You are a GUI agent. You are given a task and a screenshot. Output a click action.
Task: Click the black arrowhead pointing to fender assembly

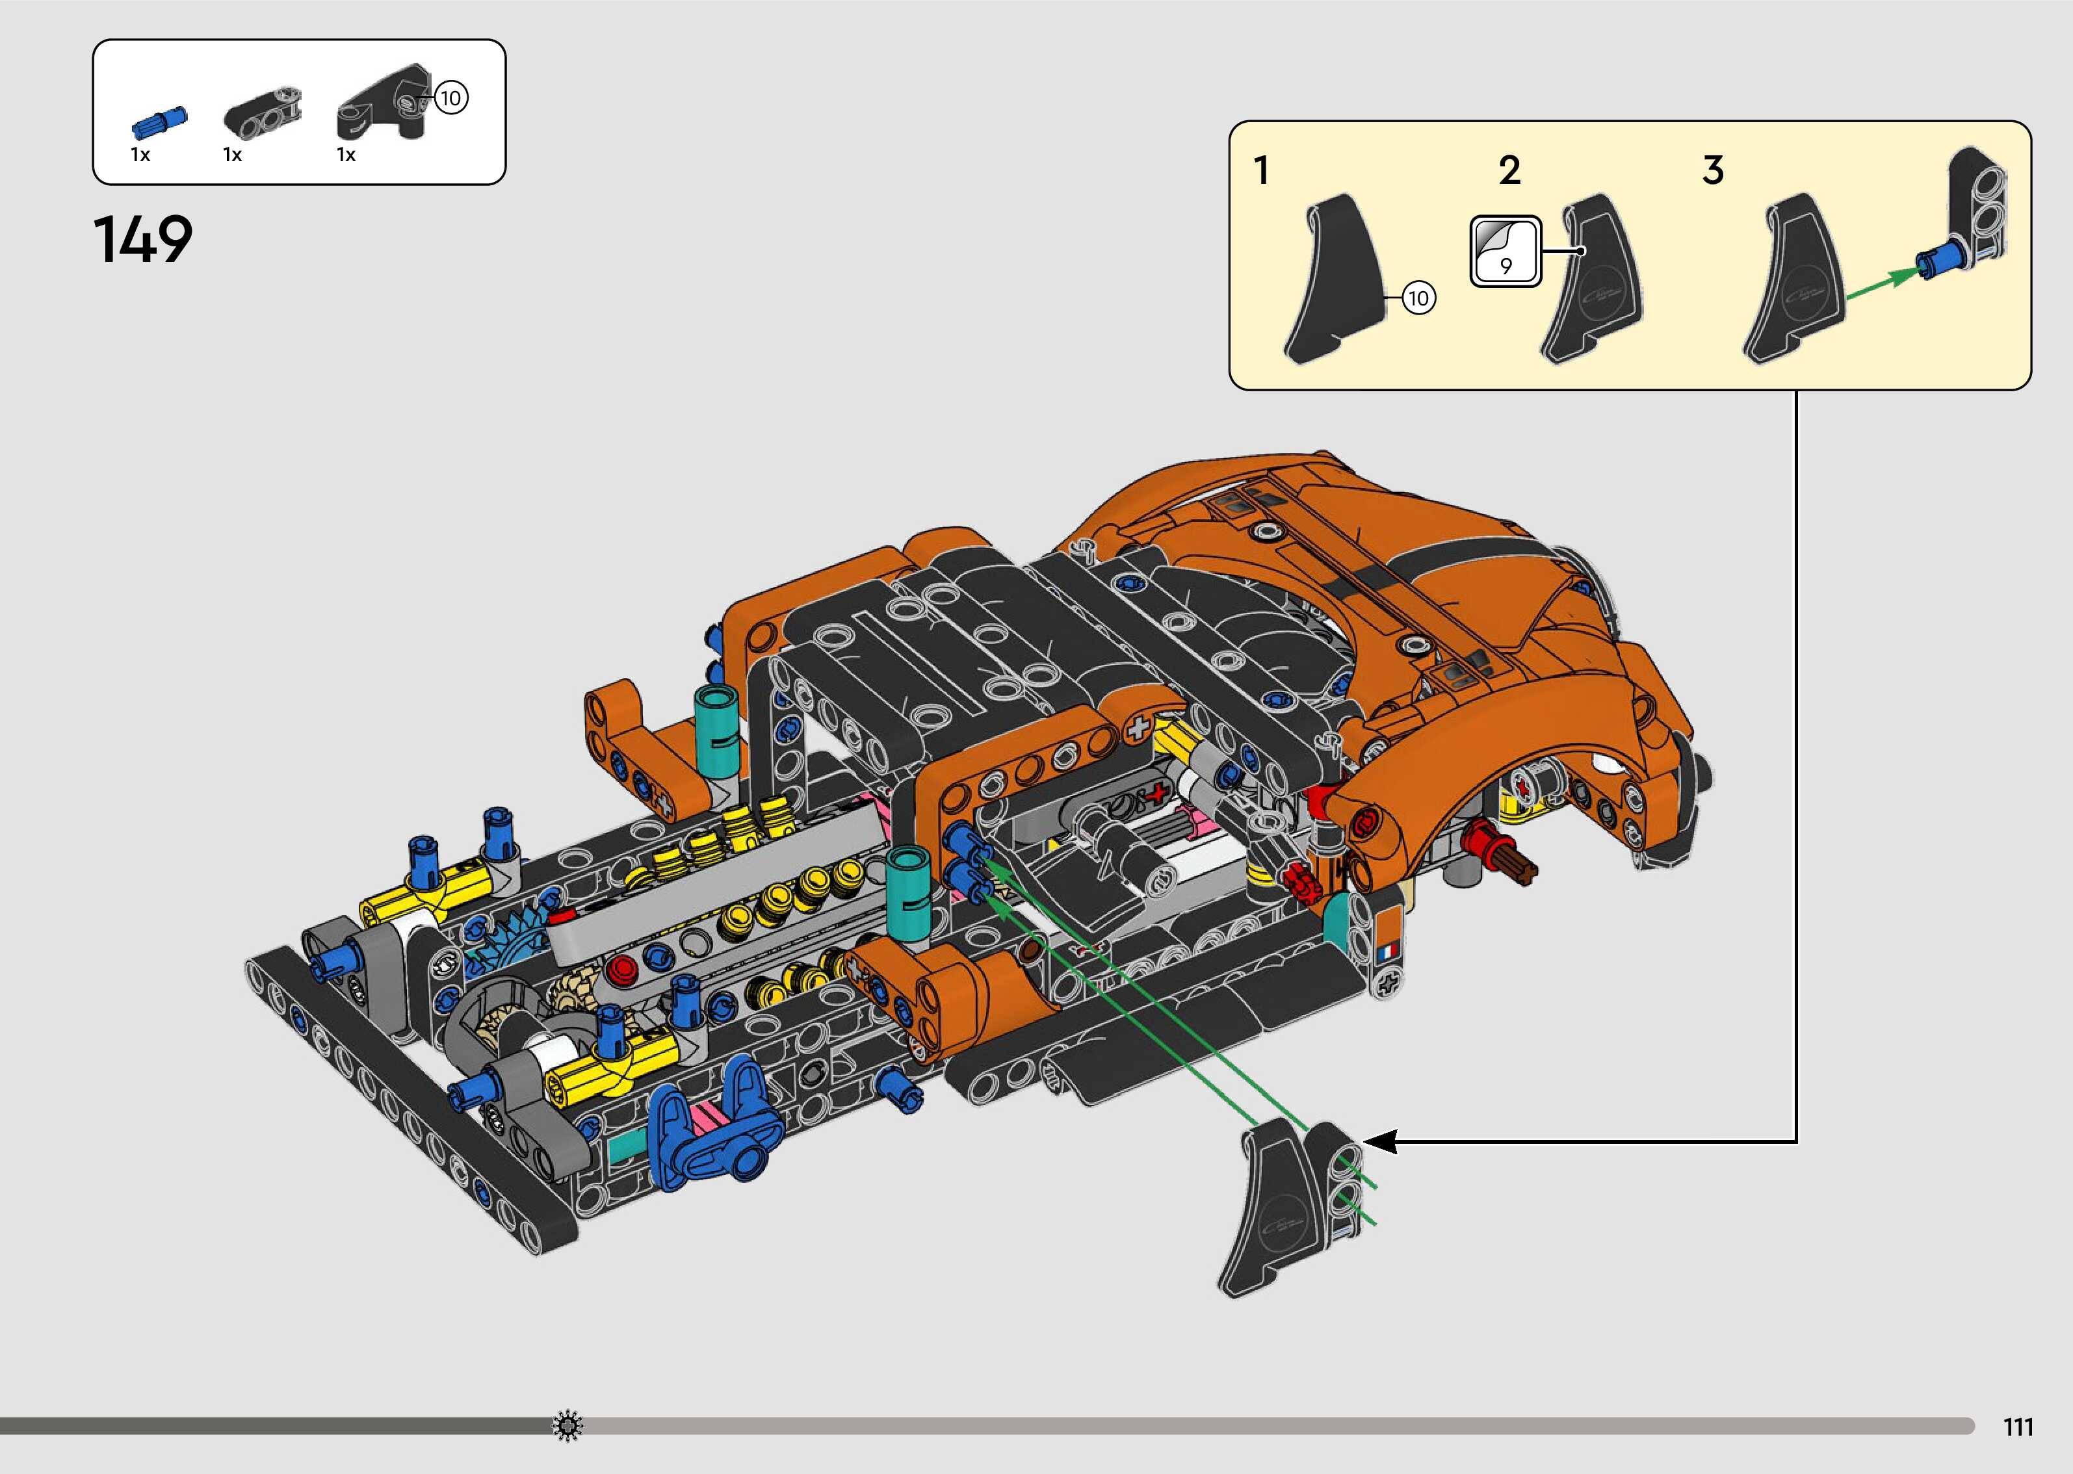tap(1379, 1142)
